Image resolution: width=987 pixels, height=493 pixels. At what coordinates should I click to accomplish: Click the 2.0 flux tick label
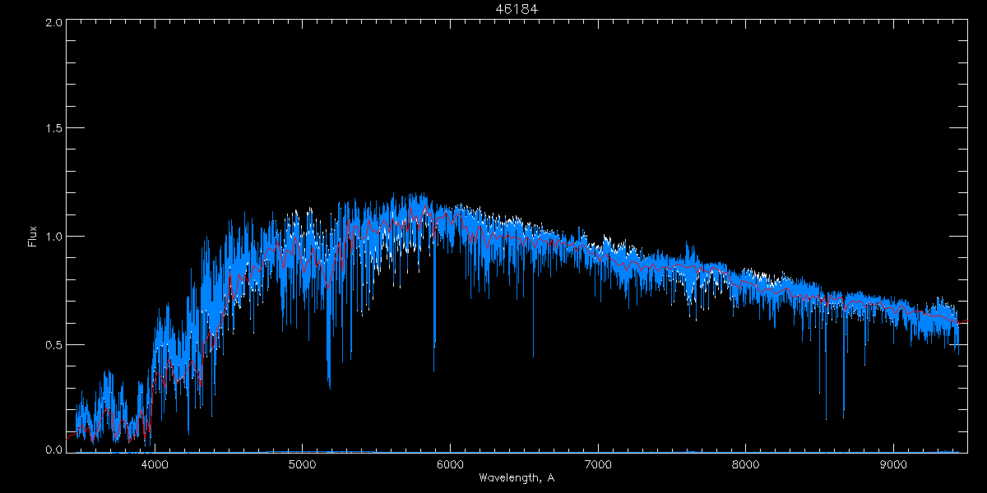pyautogui.click(x=53, y=22)
